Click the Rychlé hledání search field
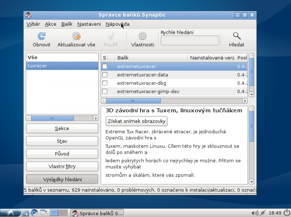Image resolution: width=291 pixels, height=217 pixels. [190, 41]
